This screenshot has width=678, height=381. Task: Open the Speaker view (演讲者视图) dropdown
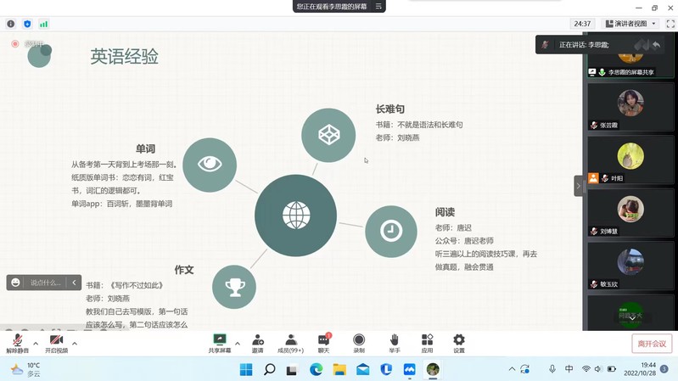[x=630, y=24]
